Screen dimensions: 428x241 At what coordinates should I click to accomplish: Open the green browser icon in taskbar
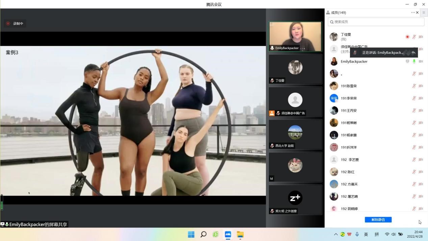[216, 234]
